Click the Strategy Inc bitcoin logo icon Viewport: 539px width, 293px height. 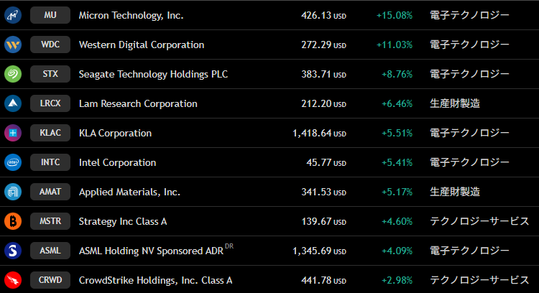(13, 221)
